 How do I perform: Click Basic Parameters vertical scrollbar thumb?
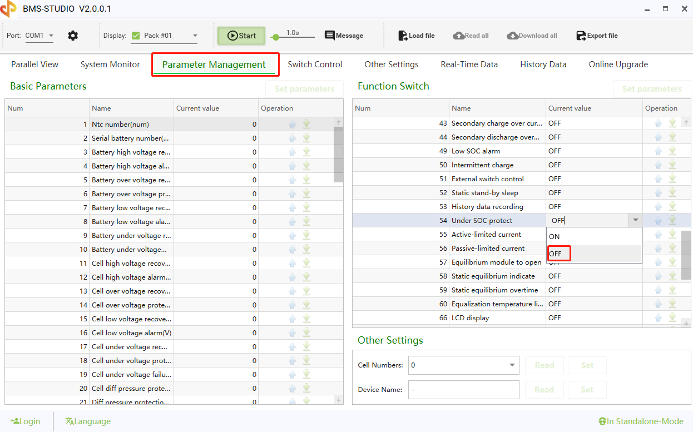[338, 155]
